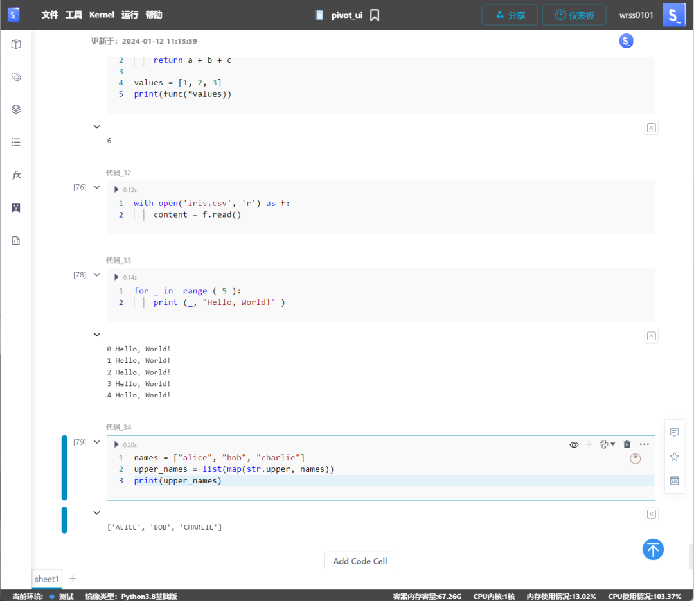Collapse cell 78 using its chevron
Image resolution: width=694 pixels, height=601 pixels.
[97, 275]
